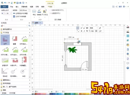Open the 尺寸标注 dimension tool in ribbon

(45, 13)
